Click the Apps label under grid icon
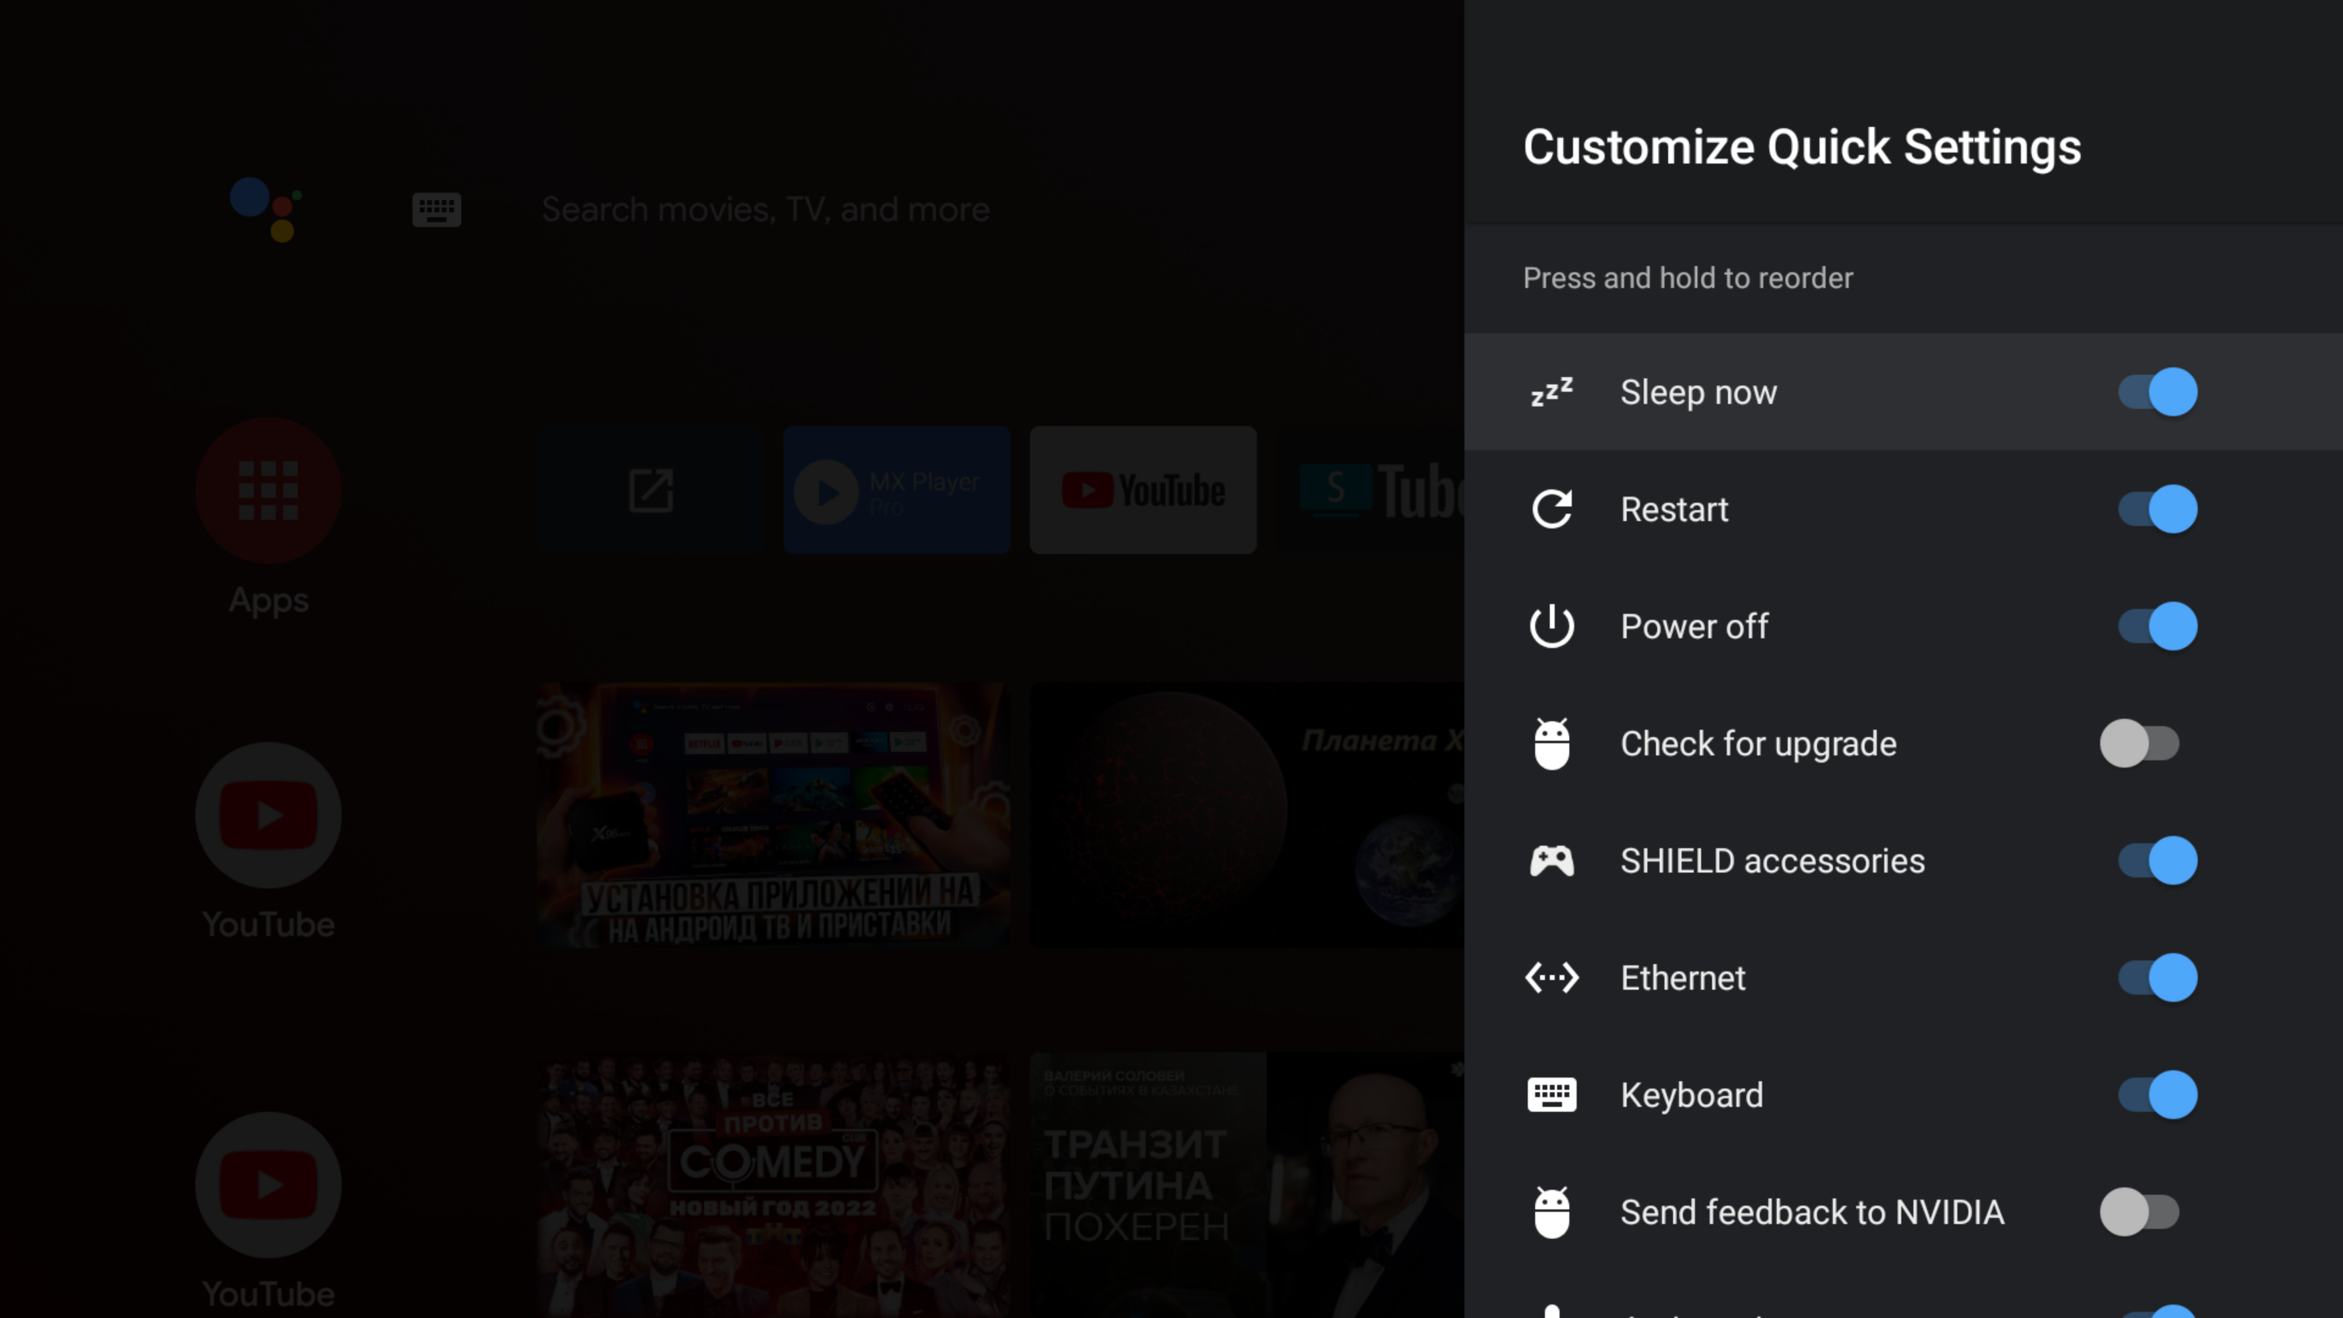 click(268, 601)
